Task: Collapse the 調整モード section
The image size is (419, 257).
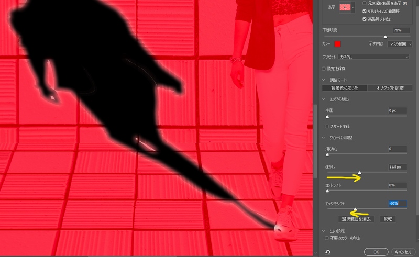Action: [324, 80]
